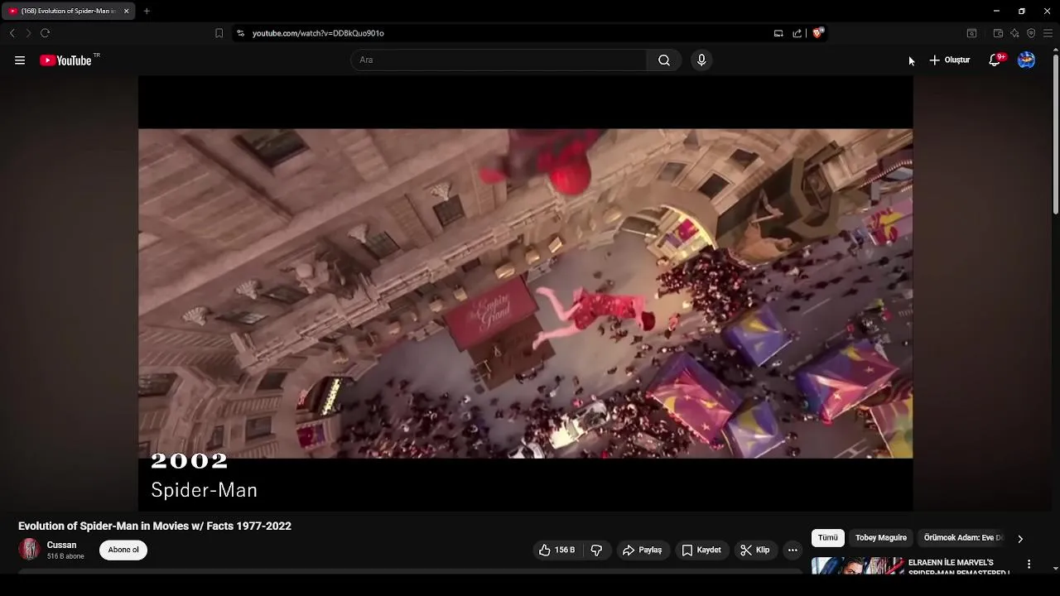The width and height of the screenshot is (1060, 596).
Task: Click the video title text
Action: pos(155,526)
